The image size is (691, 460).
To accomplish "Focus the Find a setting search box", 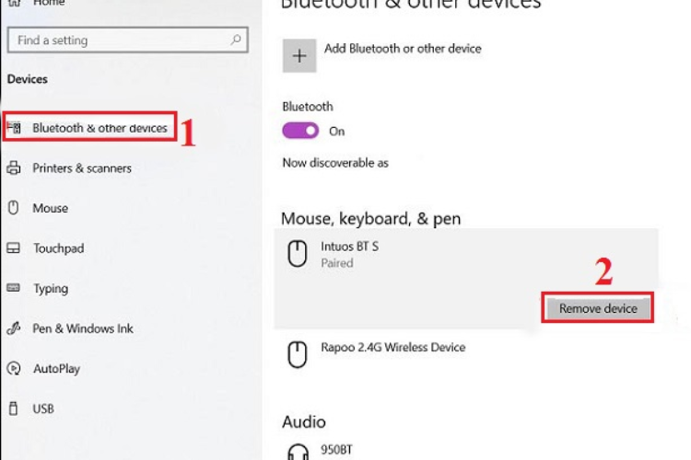I will point(128,40).
